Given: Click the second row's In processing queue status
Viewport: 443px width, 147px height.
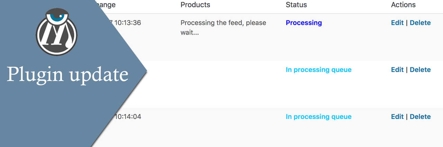Looking at the screenshot, I should (x=318, y=70).
